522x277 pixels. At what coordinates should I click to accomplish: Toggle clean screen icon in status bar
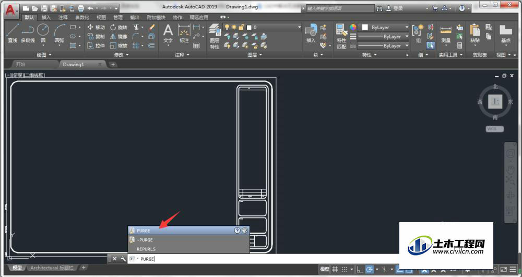click(x=504, y=269)
